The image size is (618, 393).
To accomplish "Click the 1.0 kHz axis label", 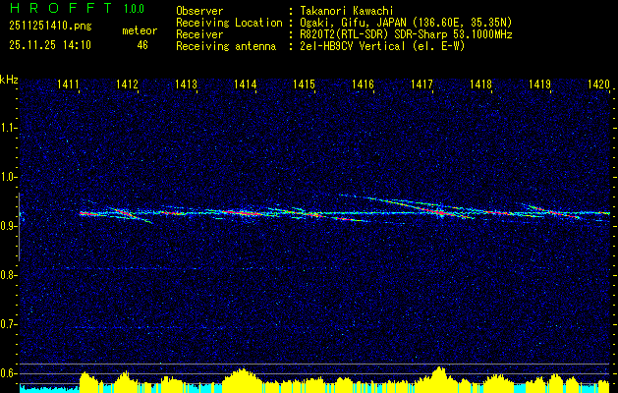I will (8, 177).
